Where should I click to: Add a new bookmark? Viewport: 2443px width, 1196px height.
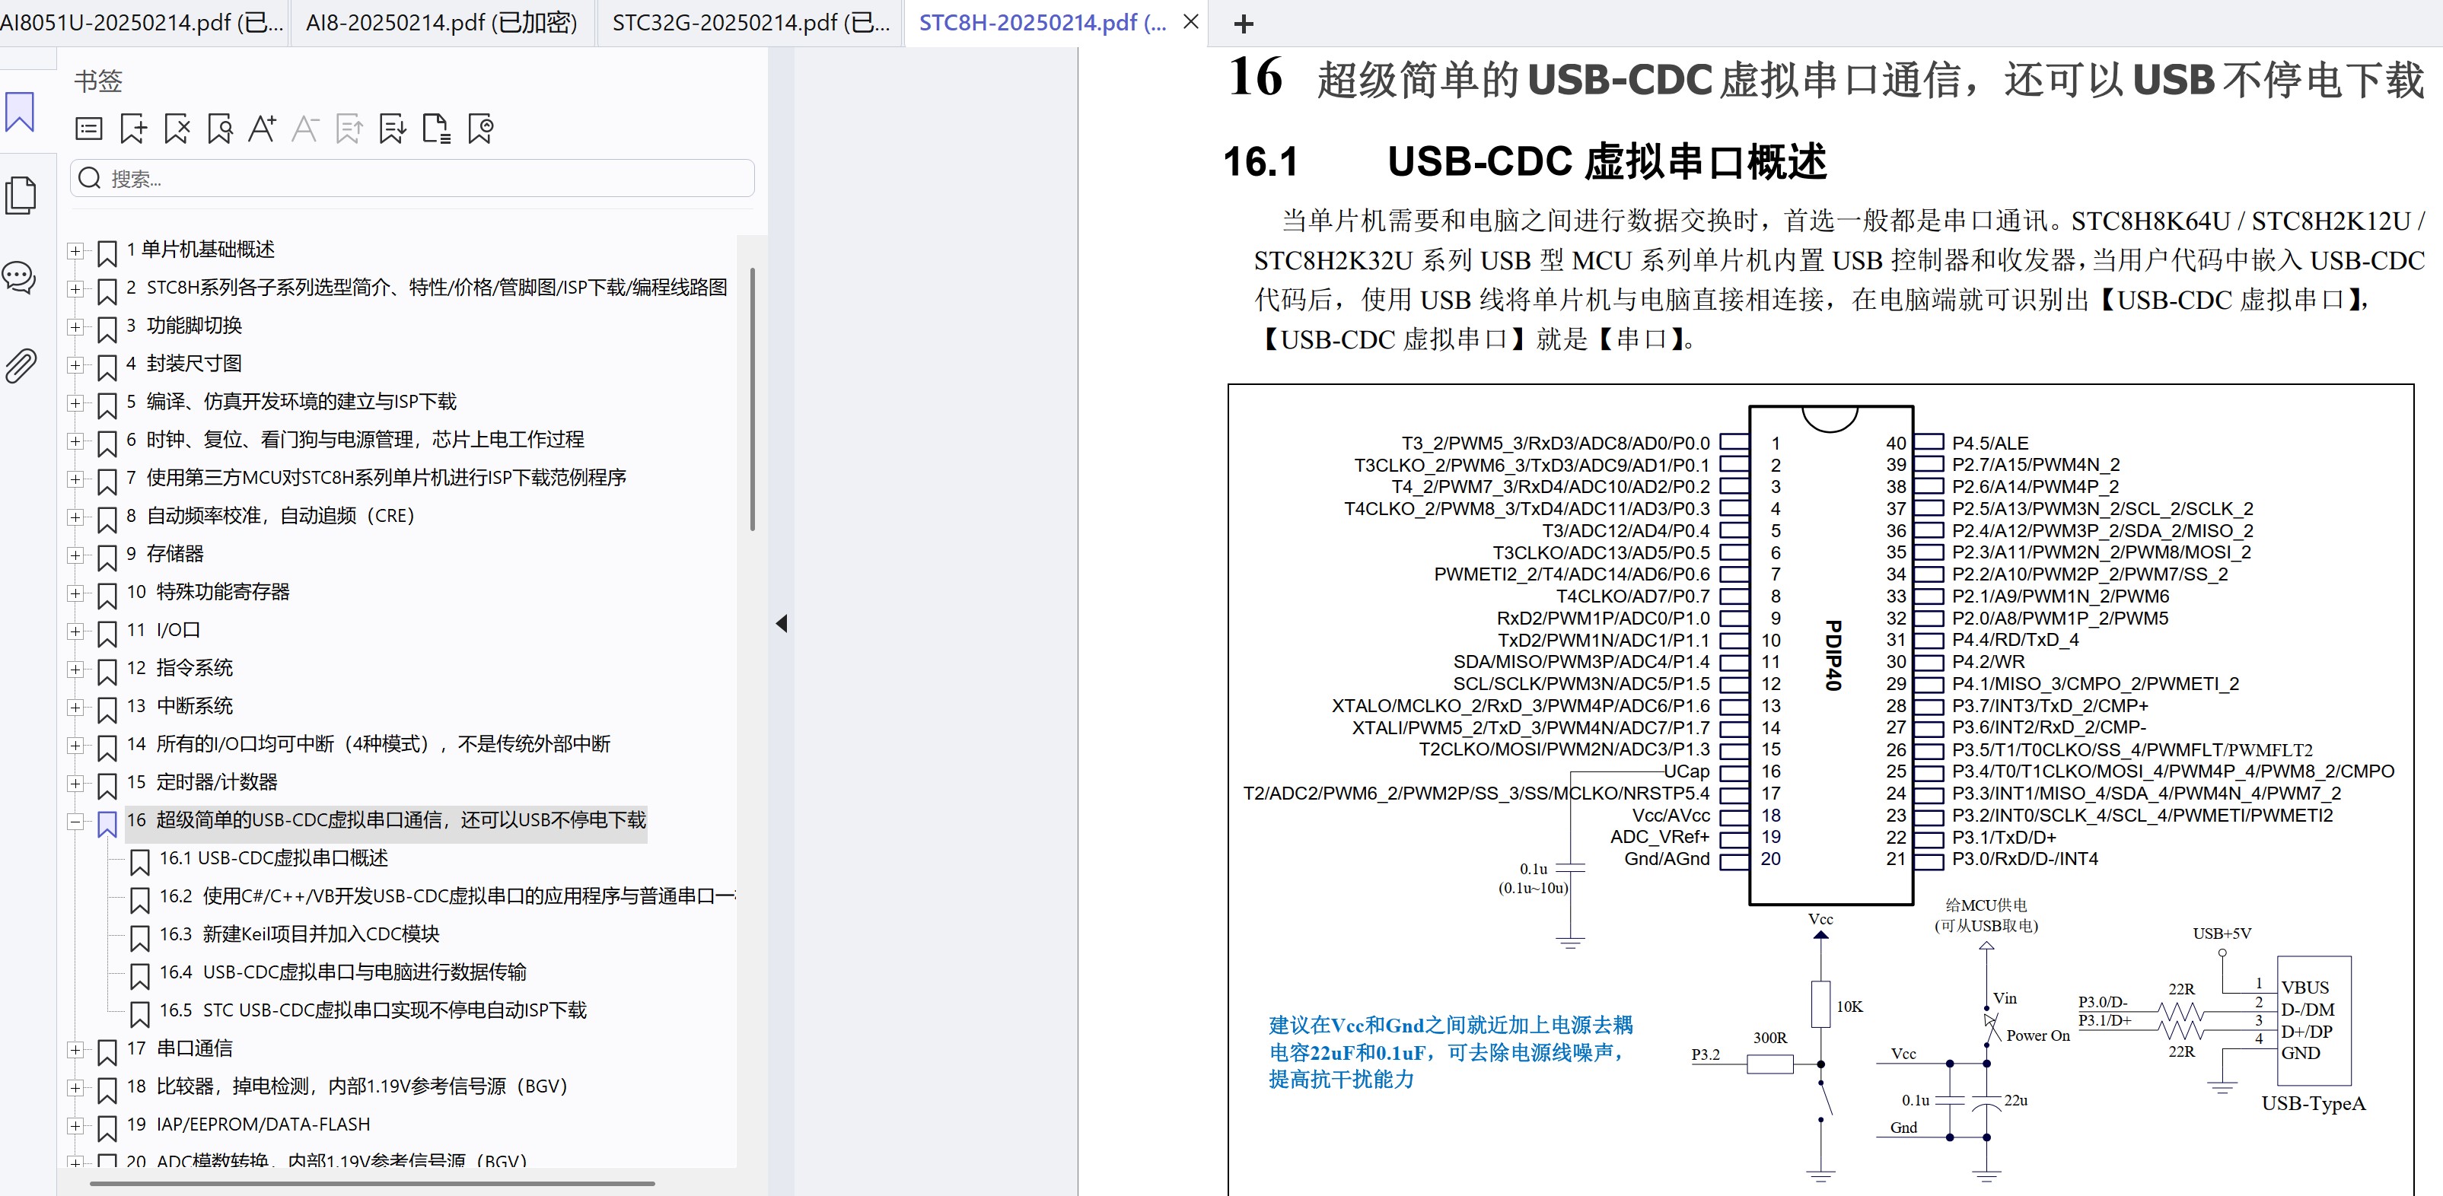(x=132, y=129)
